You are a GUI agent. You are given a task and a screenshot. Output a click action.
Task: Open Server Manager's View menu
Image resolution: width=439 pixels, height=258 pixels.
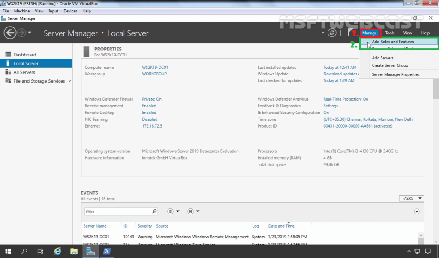point(407,33)
